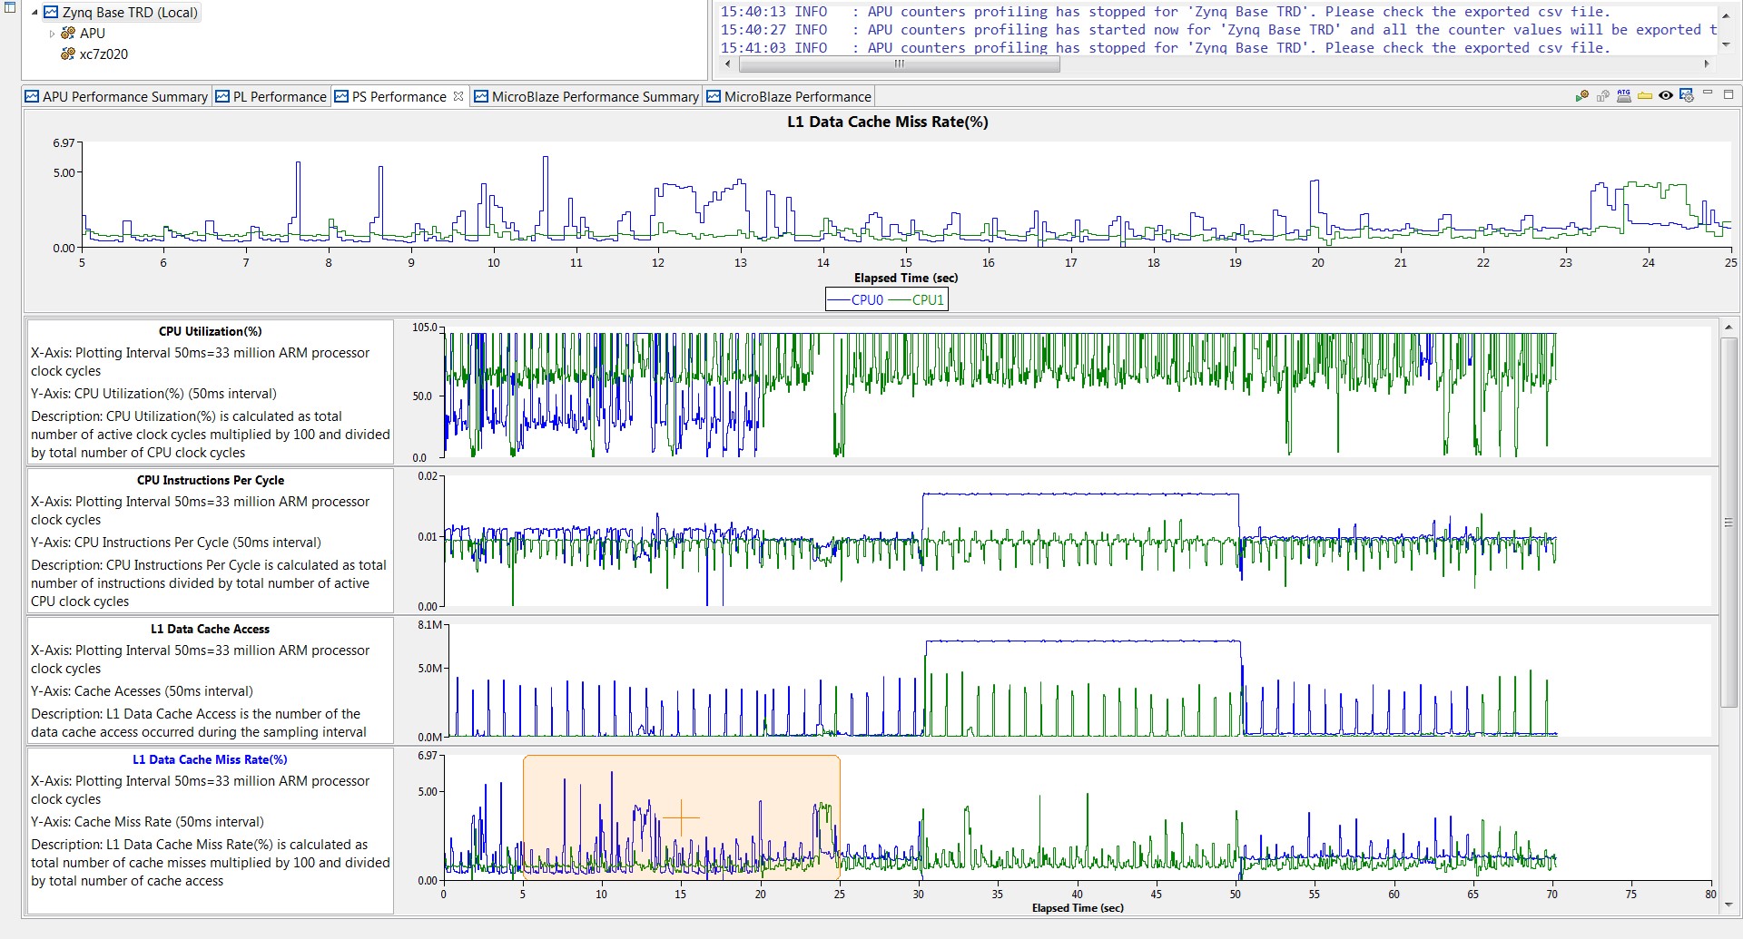
Task: Toggle the eye visibility icon in toolbar
Action: click(x=1666, y=95)
